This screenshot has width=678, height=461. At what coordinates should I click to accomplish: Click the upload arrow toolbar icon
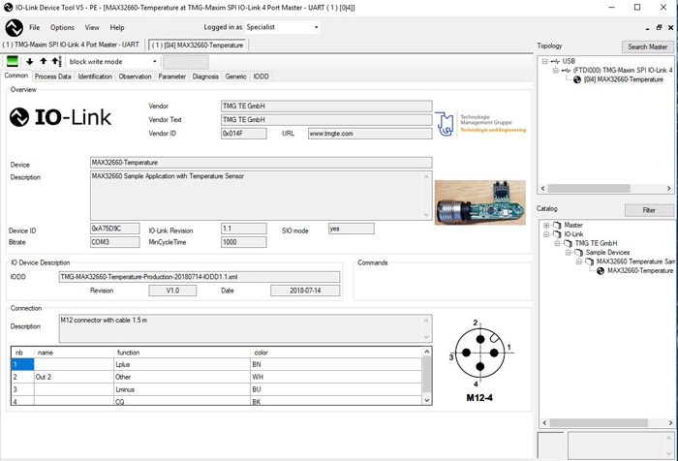point(44,61)
